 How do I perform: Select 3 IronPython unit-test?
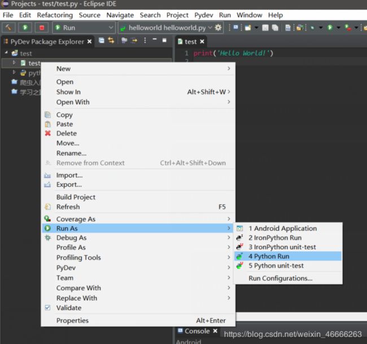(288, 247)
